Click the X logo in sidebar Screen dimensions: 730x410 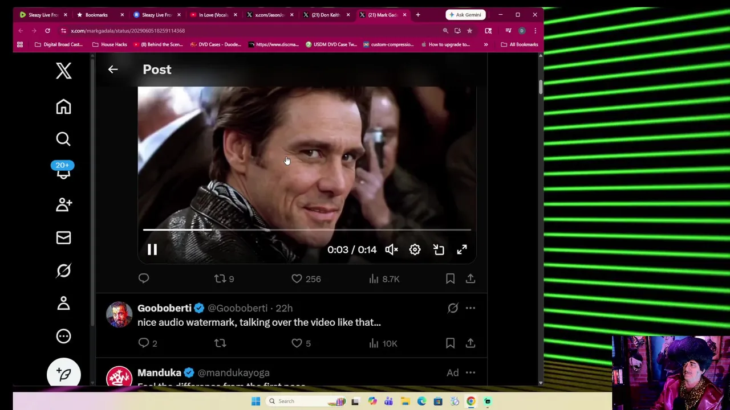(x=63, y=71)
